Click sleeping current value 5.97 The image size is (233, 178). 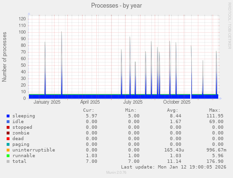92,116
